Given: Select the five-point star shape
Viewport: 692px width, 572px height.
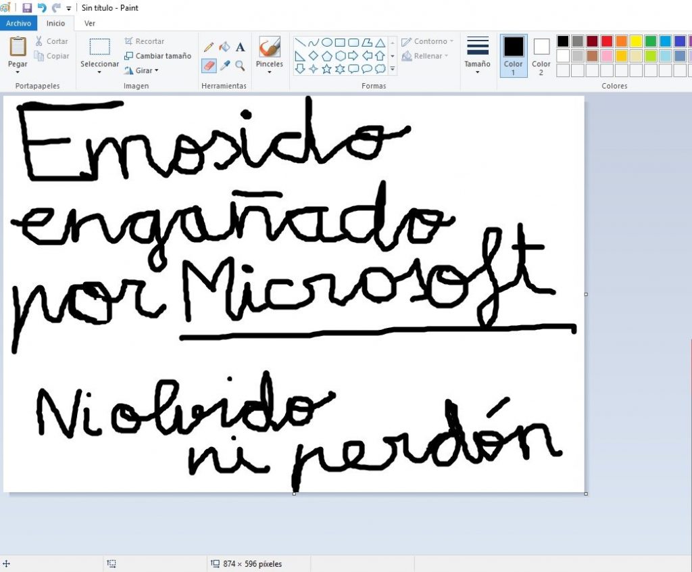Looking at the screenshot, I should [x=326, y=69].
